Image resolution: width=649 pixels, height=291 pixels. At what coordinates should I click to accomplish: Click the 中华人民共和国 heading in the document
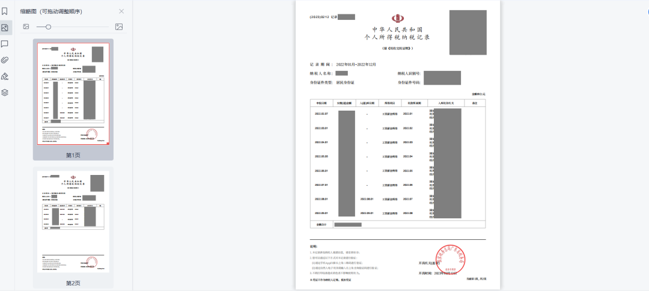coord(397,29)
